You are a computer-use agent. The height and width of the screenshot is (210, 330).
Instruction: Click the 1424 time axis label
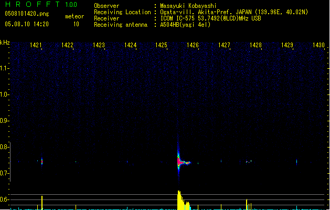tap(130, 45)
